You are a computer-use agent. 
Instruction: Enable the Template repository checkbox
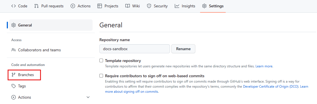pyautogui.click(x=101, y=61)
